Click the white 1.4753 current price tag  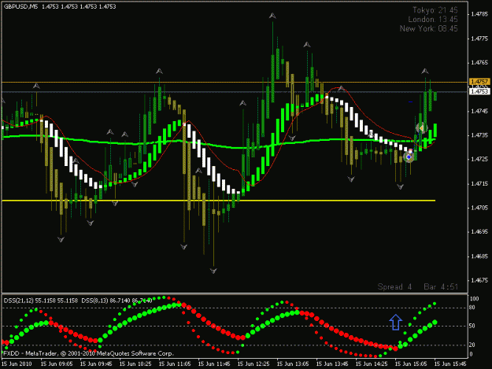pos(479,91)
